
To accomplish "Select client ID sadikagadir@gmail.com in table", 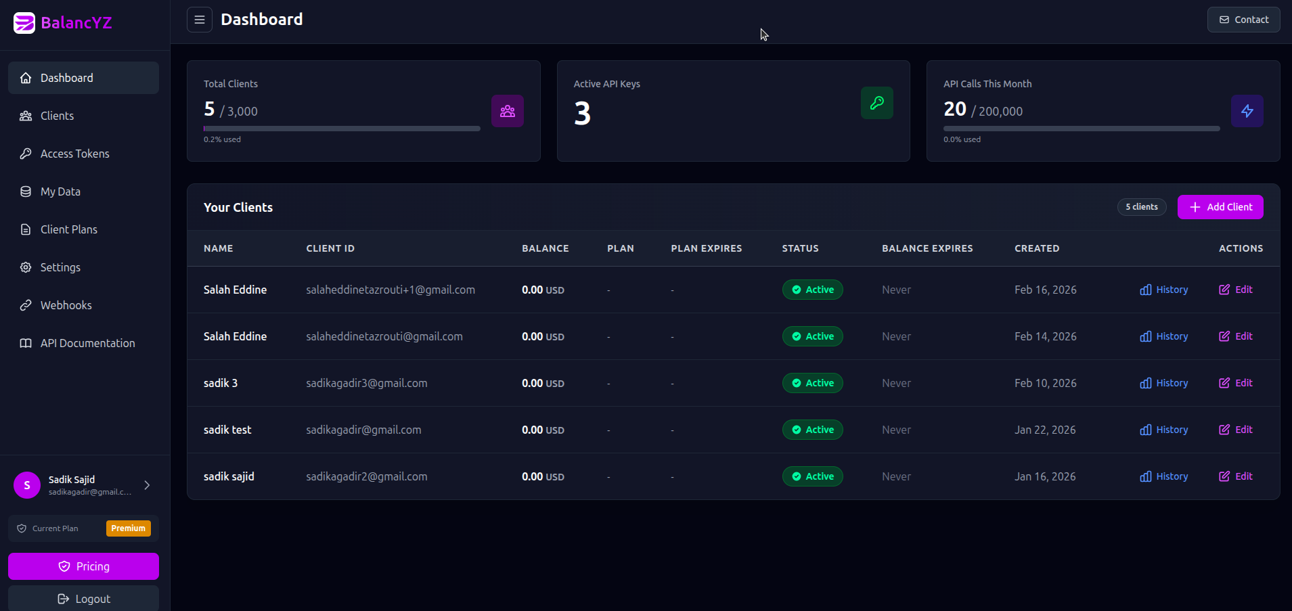I will point(363,430).
